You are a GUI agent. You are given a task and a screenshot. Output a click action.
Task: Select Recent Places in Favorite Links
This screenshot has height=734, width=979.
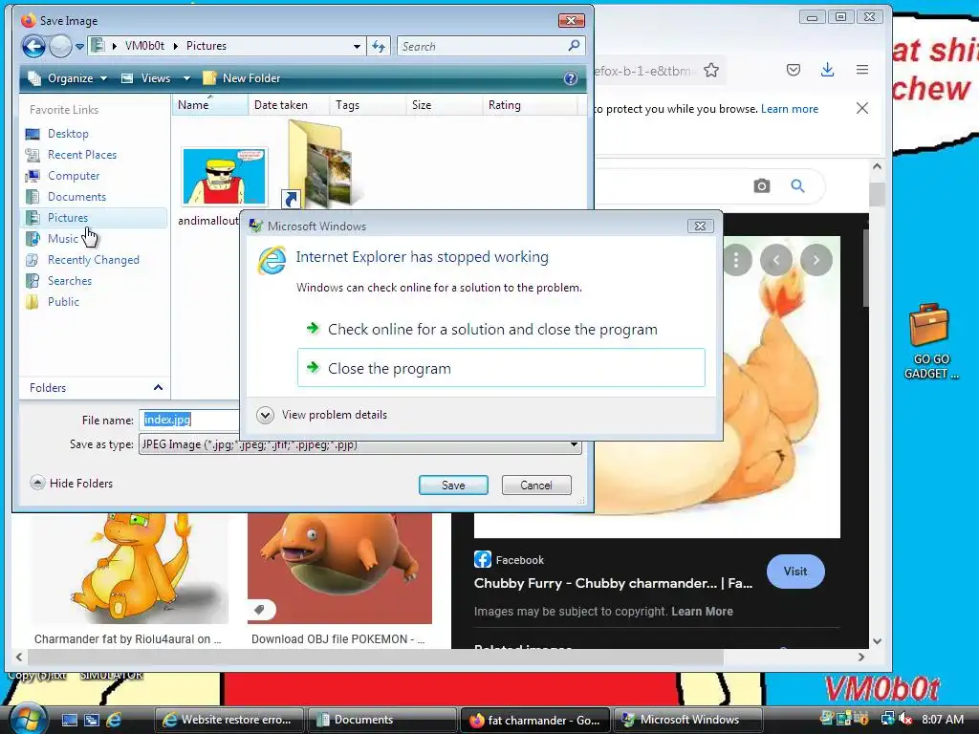[x=82, y=155]
